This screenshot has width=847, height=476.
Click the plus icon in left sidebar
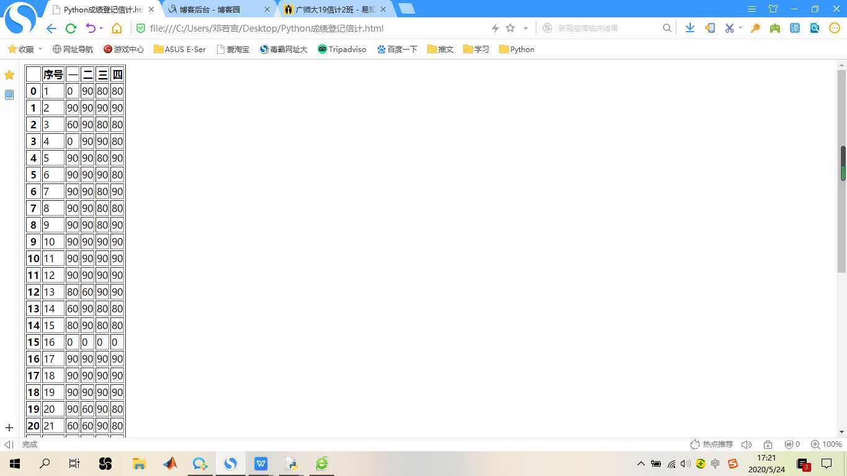coord(9,428)
